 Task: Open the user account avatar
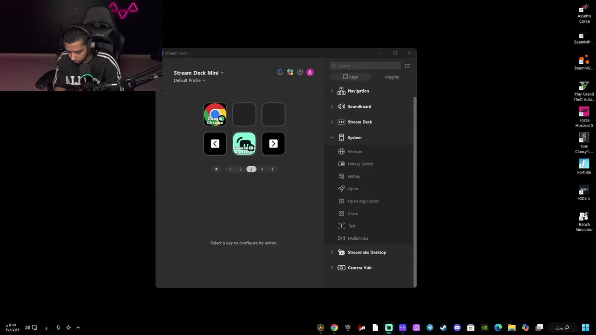(310, 73)
